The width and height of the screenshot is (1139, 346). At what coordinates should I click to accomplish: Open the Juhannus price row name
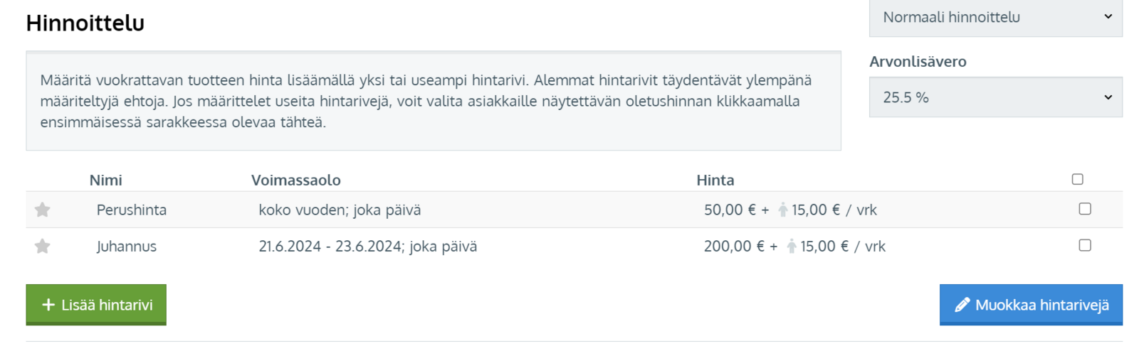[127, 247]
